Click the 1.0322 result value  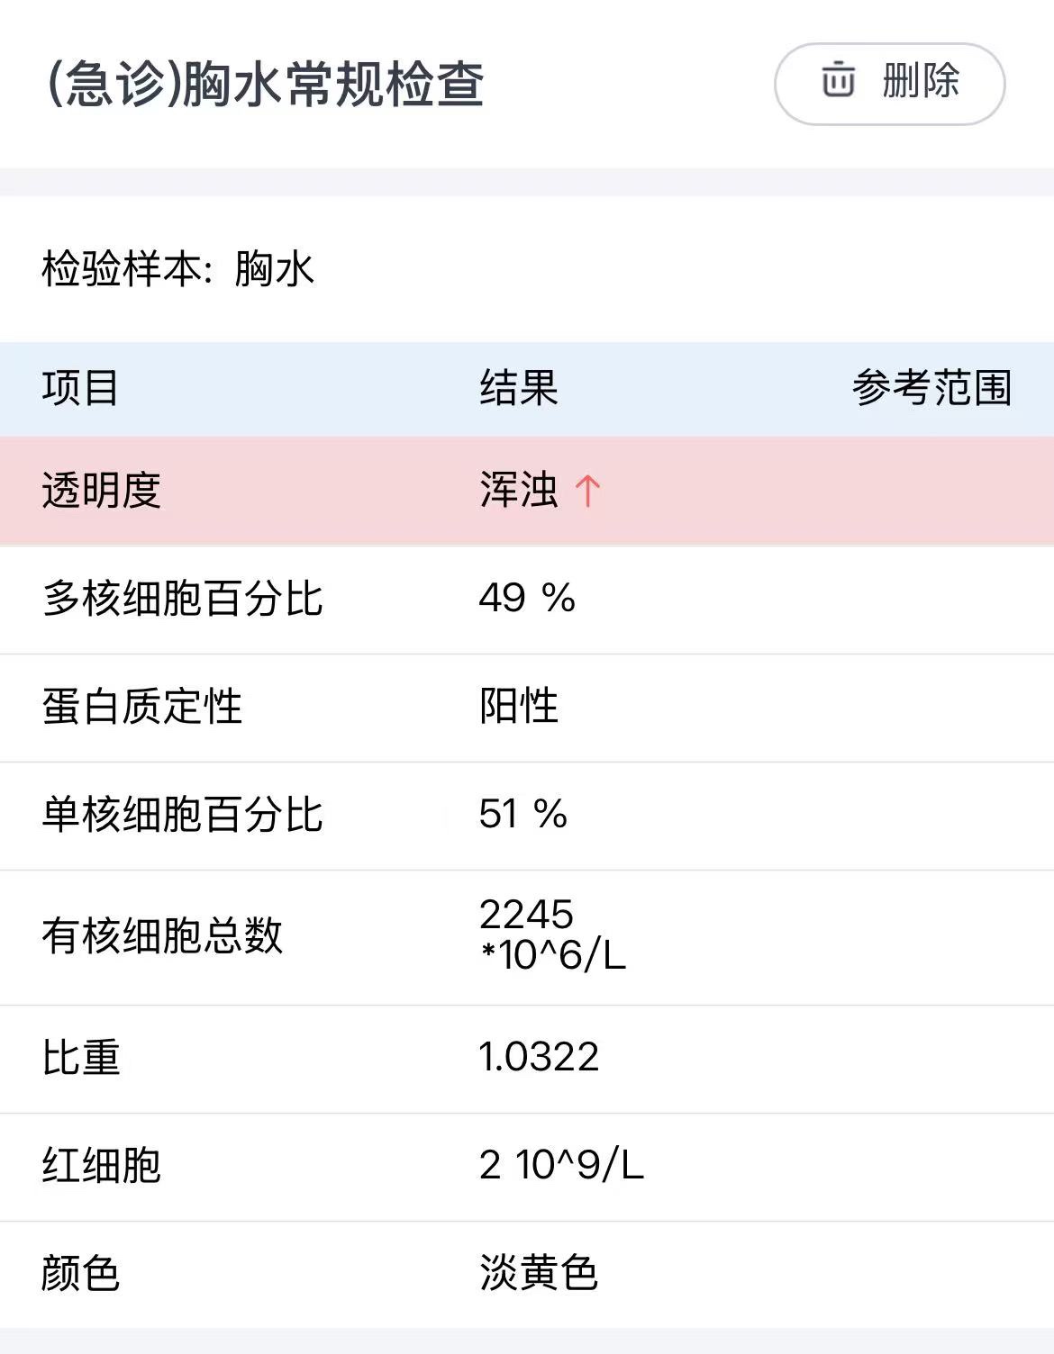pos(539,1057)
